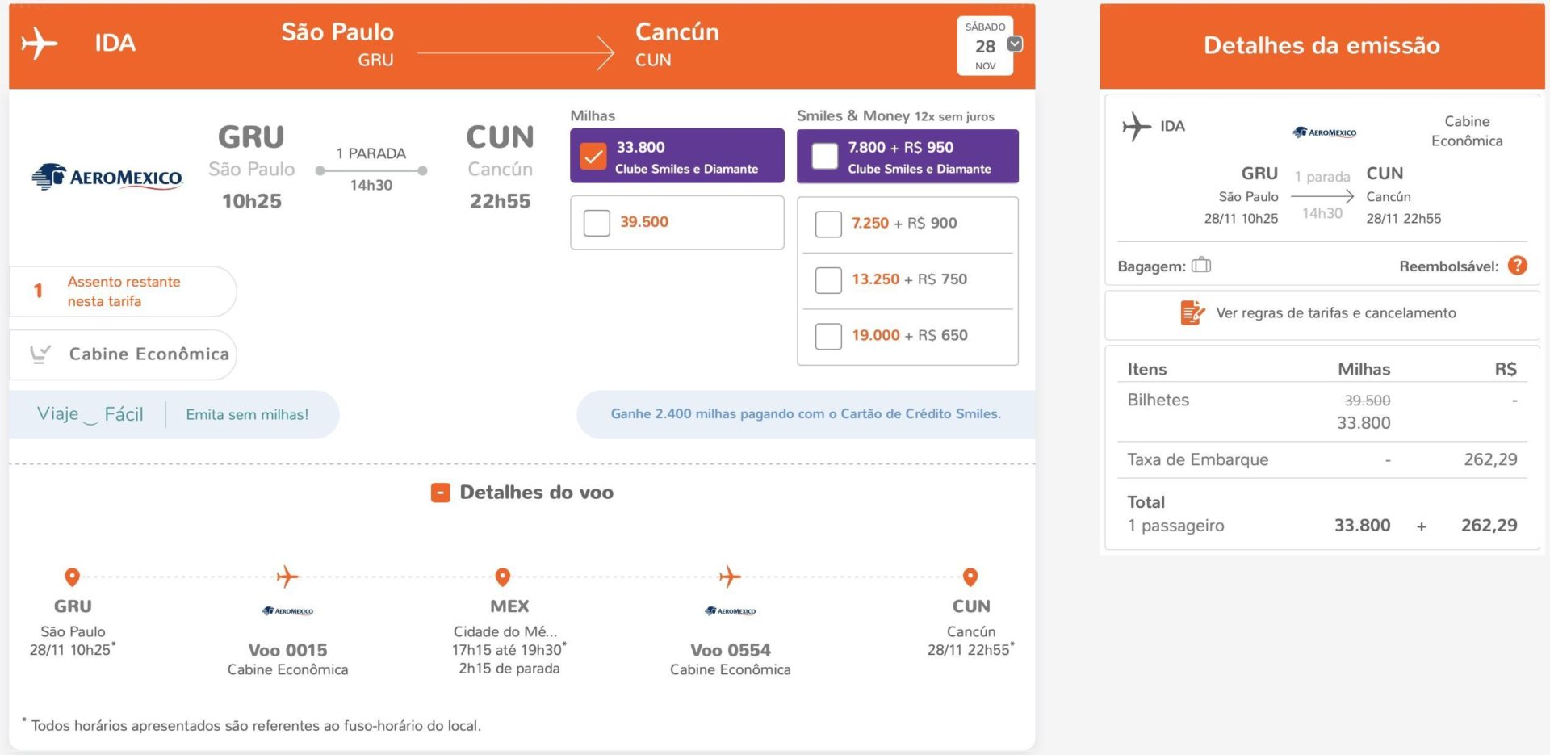The height and width of the screenshot is (755, 1550).
Task: Select the 39.500 miles fare checkbox
Action: [597, 223]
